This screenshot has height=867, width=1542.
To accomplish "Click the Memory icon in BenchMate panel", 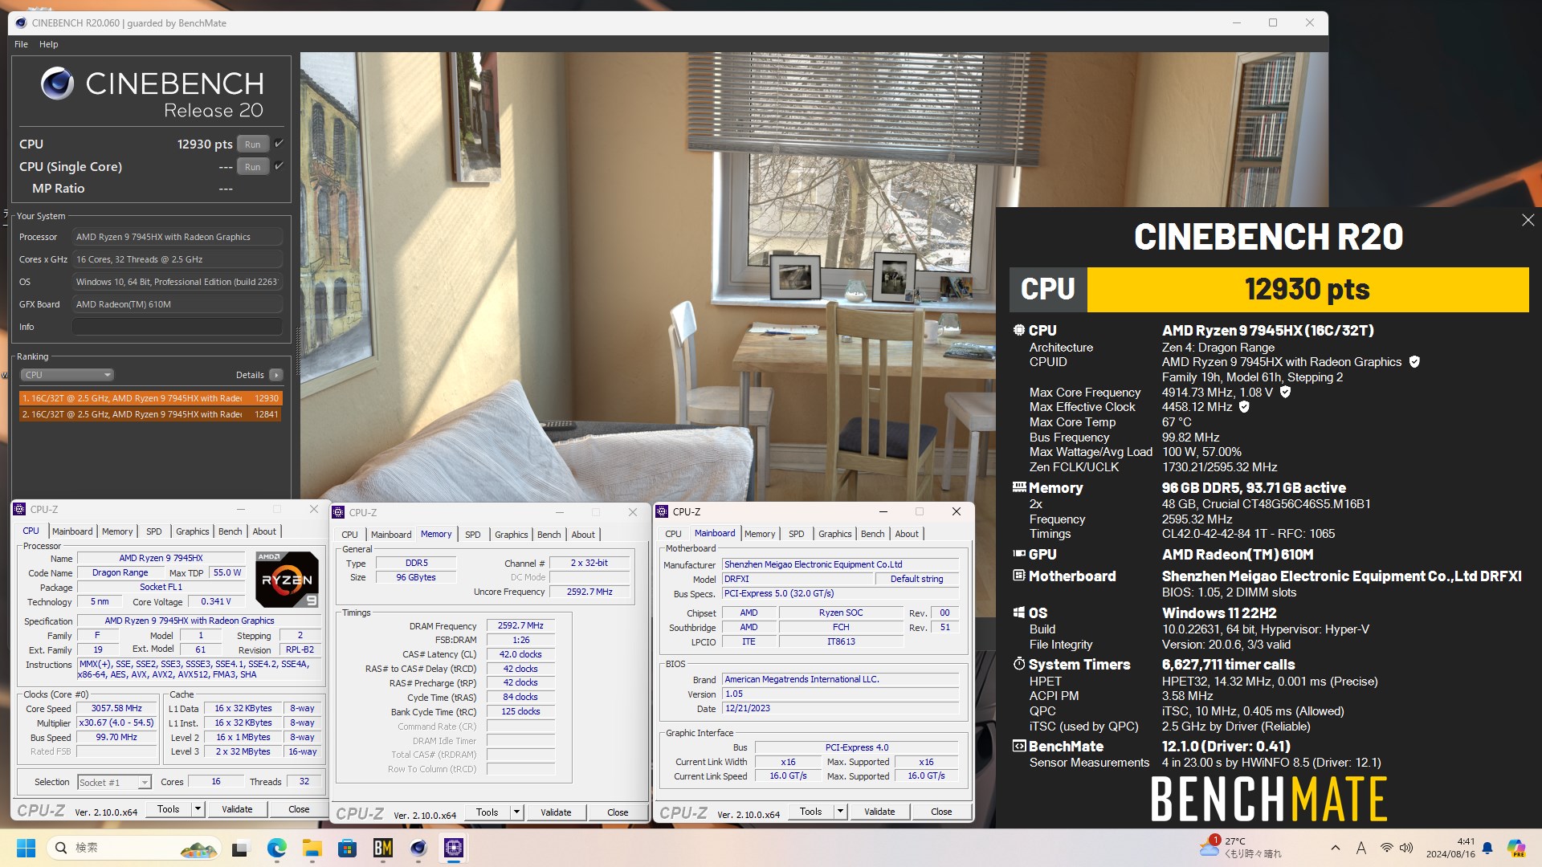I will (1019, 487).
